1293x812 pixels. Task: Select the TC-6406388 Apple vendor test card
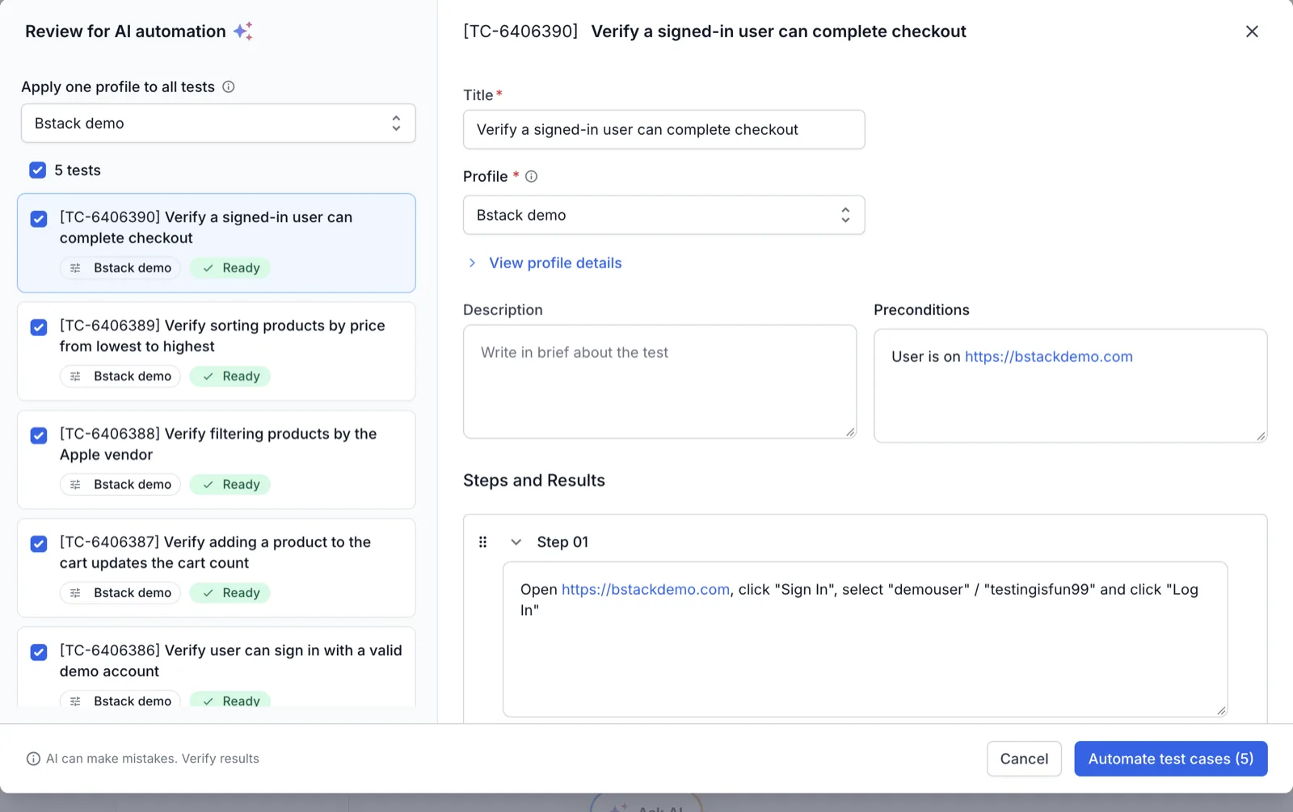tap(217, 460)
